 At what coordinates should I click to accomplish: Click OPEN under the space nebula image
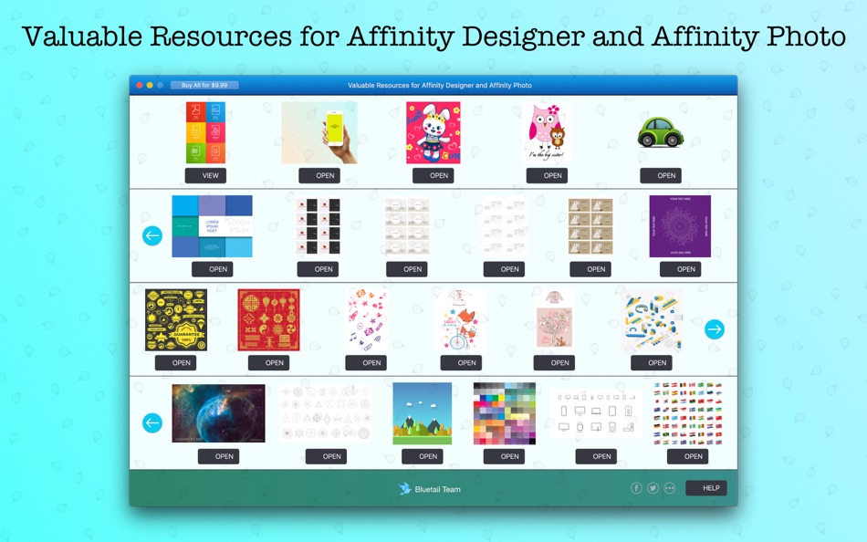pos(218,456)
